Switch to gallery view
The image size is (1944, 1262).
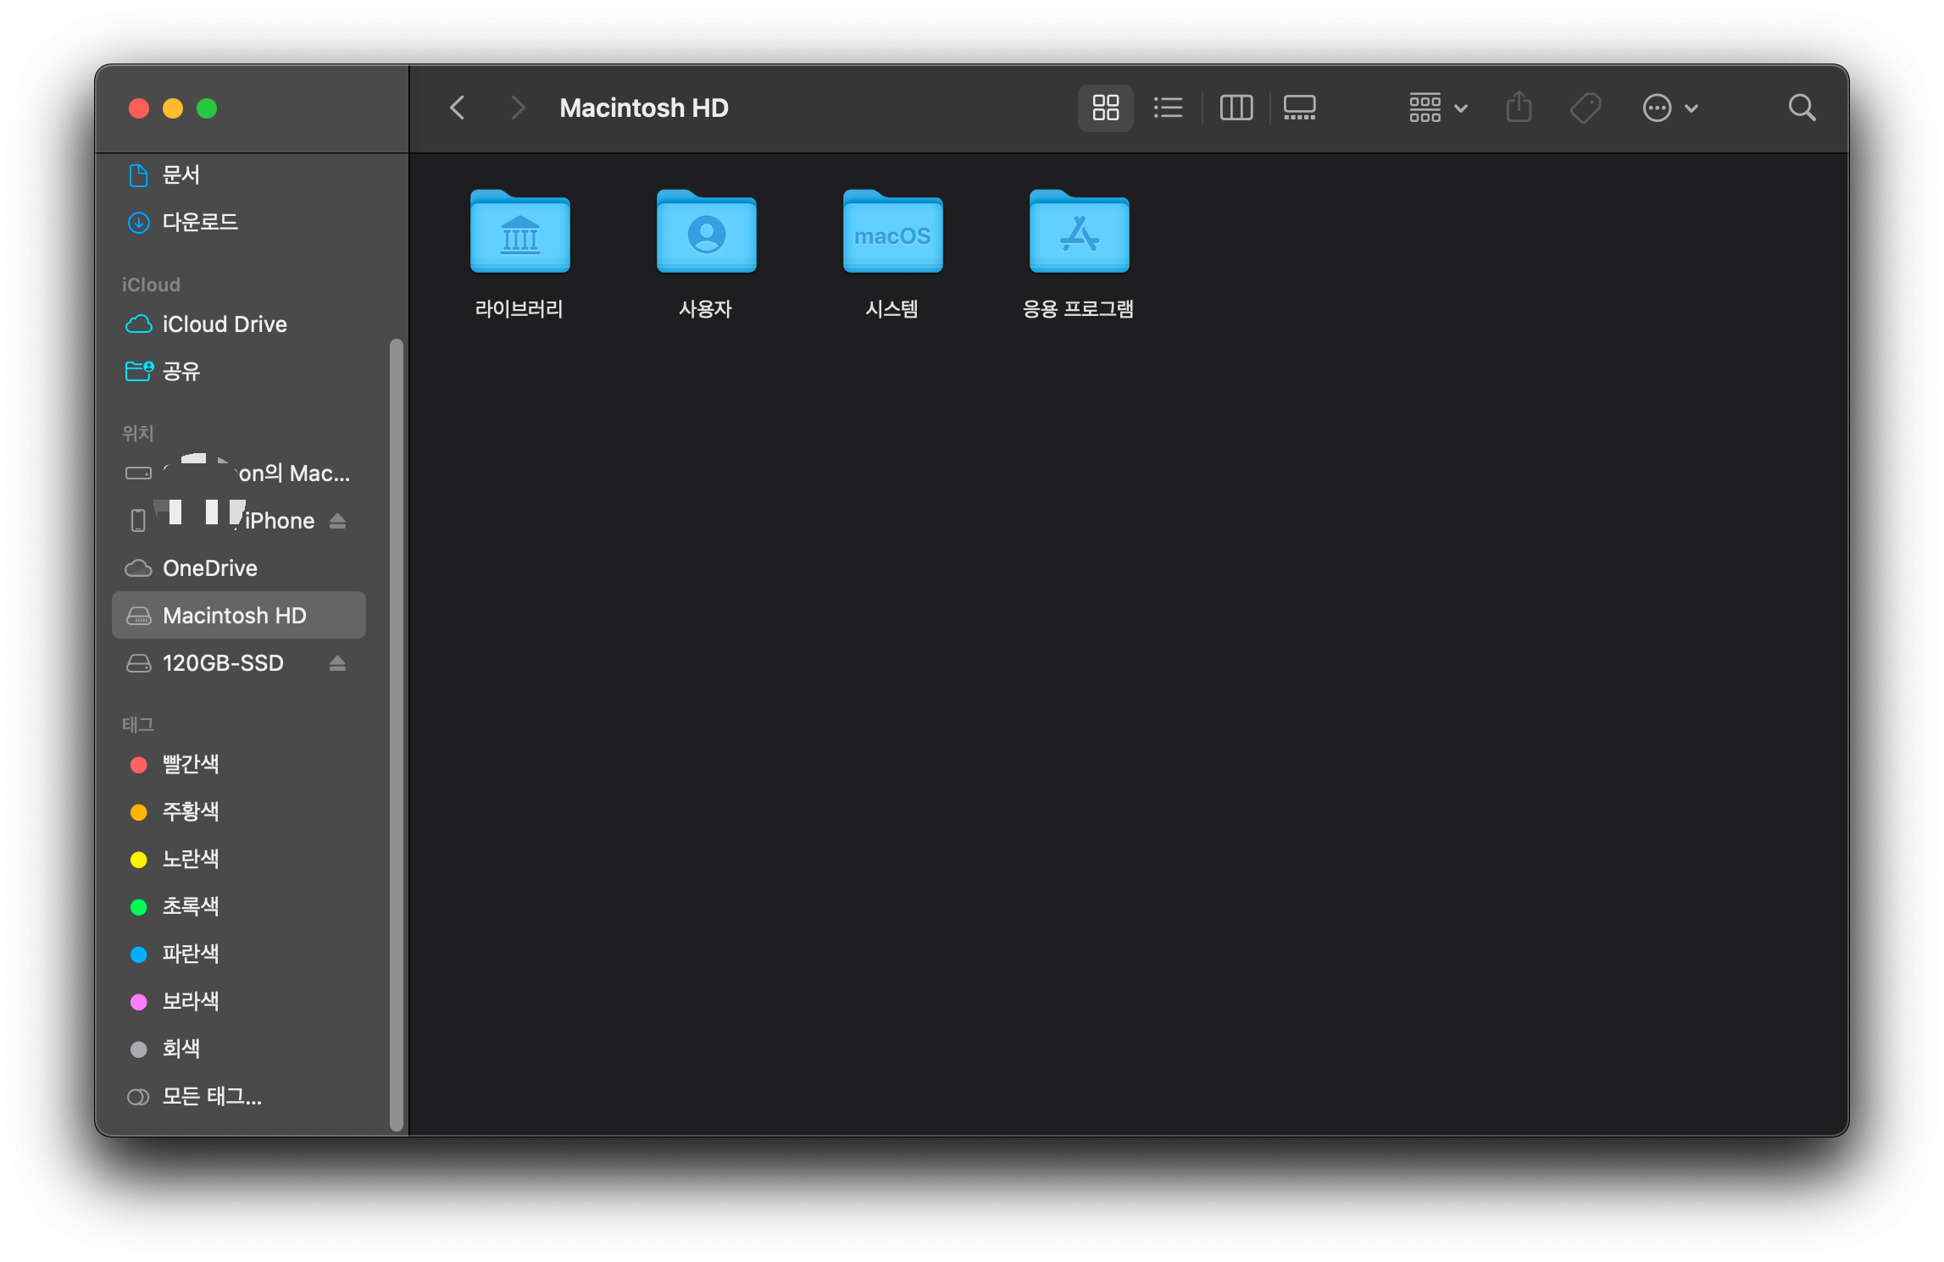pyautogui.click(x=1299, y=108)
